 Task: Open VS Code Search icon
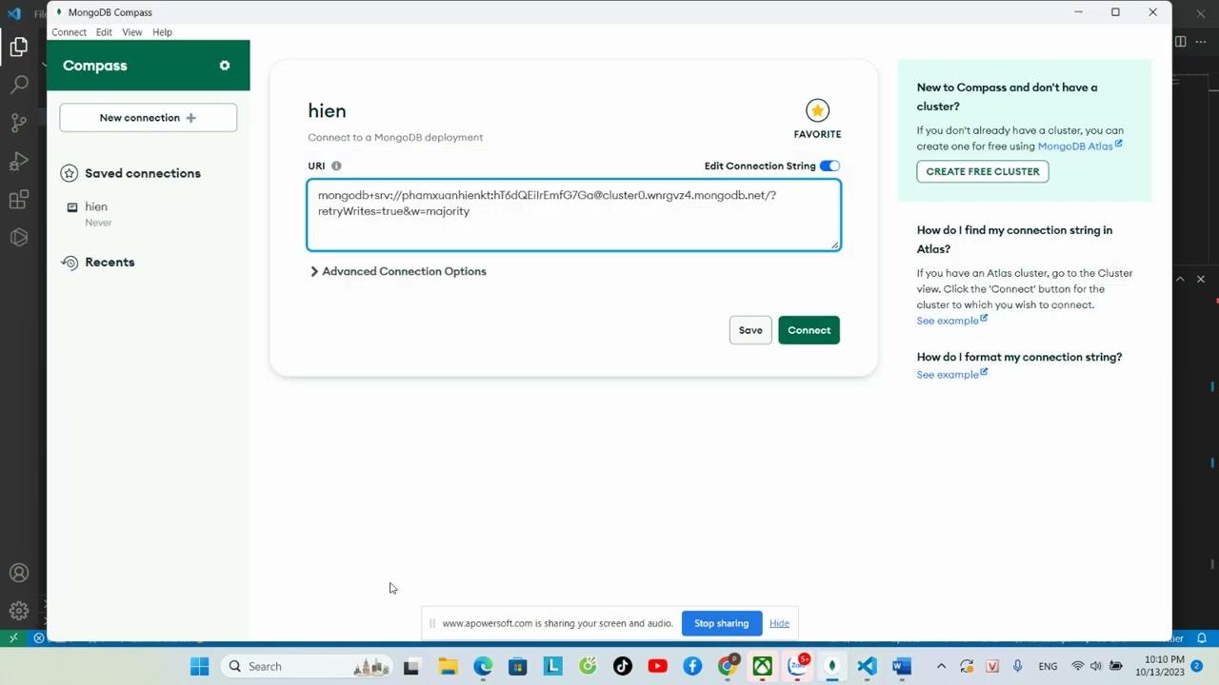[19, 85]
